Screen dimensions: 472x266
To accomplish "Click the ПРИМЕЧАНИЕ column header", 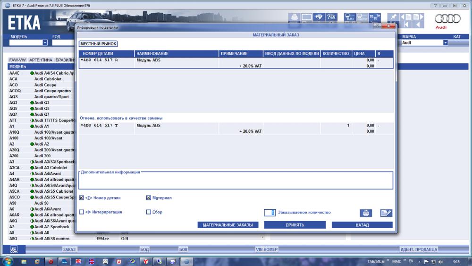I will click(x=241, y=53).
